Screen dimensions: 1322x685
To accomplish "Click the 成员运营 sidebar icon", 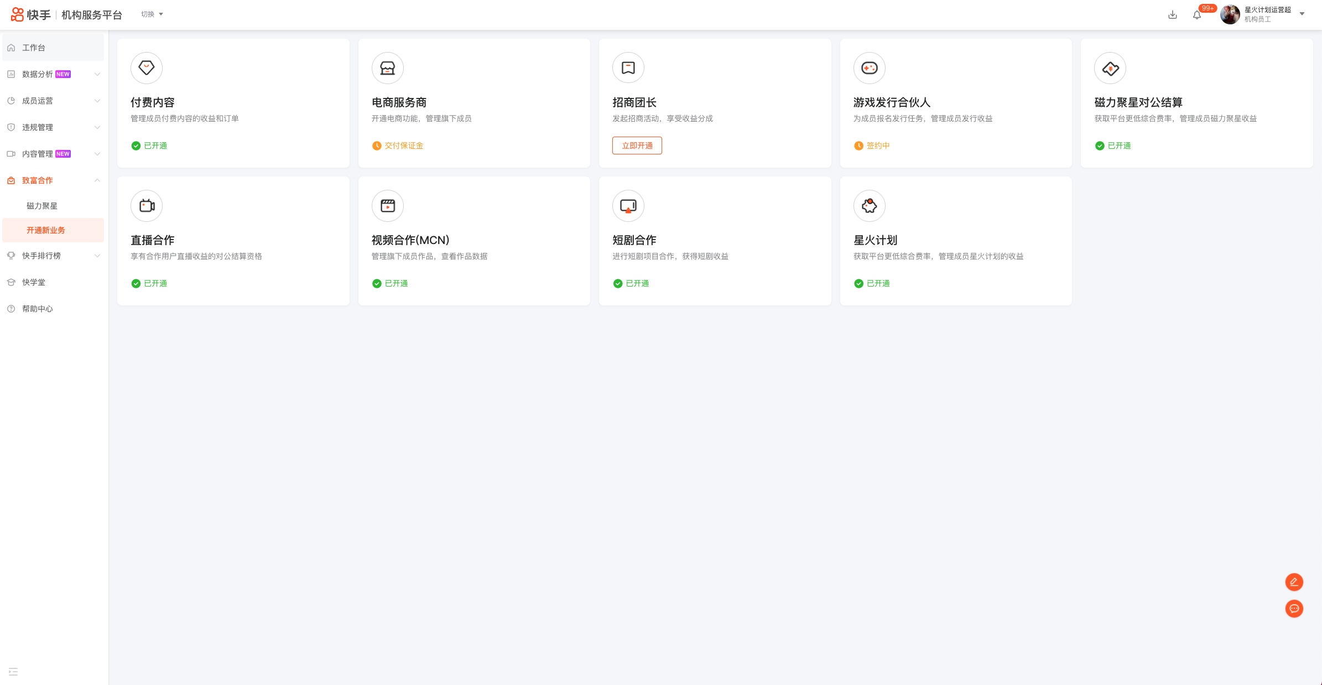I will tap(11, 101).
